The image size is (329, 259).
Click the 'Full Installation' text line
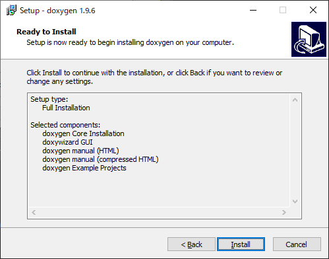pos(66,108)
